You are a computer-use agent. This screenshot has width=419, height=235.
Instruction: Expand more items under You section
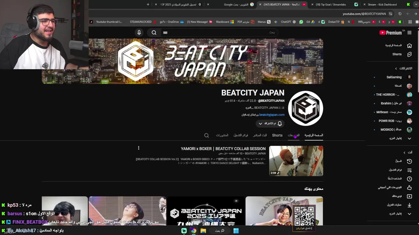[x=409, y=214]
